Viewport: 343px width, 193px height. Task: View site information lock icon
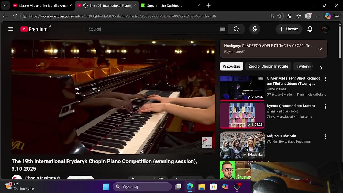point(25,16)
